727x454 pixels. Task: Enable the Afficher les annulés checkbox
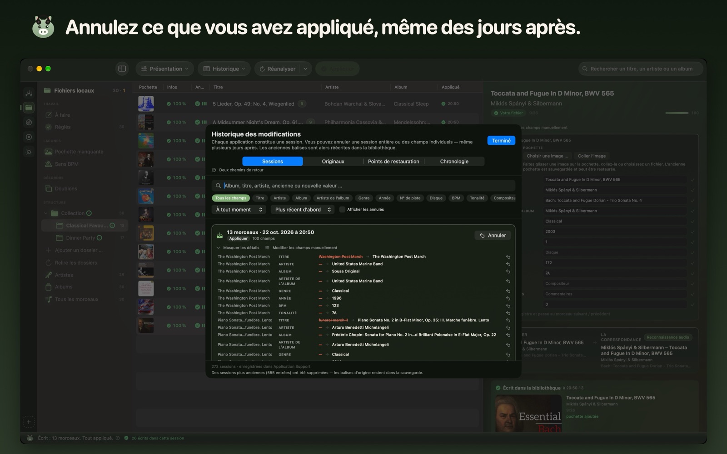(342, 209)
